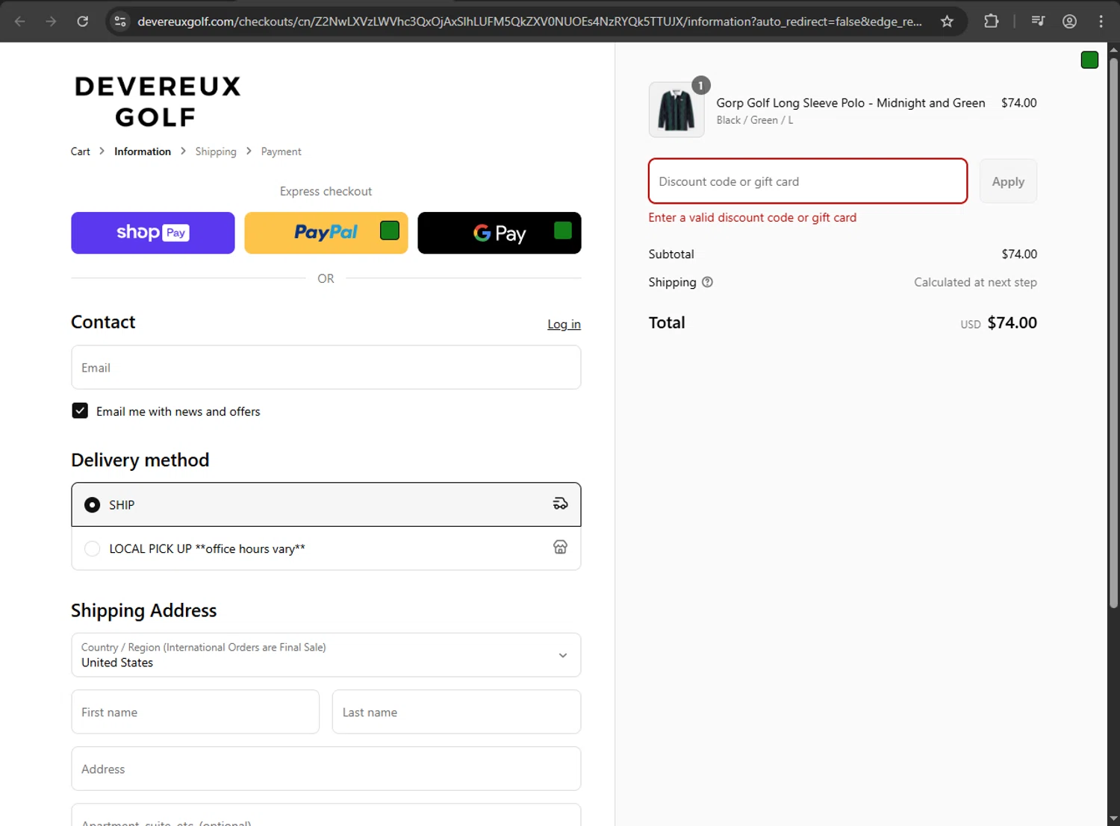Check out with Google Pay button
This screenshot has height=826, width=1120.
coord(500,233)
